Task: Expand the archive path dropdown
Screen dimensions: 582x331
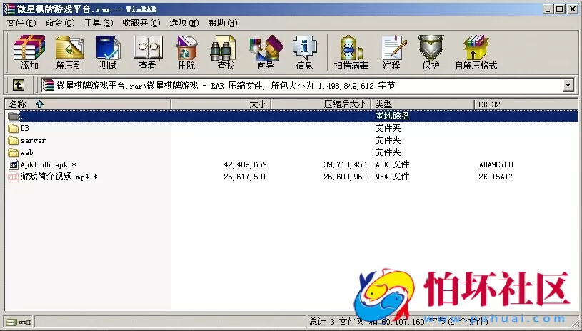Action: pos(568,85)
